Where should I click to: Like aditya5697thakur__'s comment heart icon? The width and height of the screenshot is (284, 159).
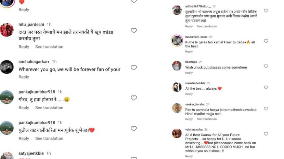[x=266, y=11]
